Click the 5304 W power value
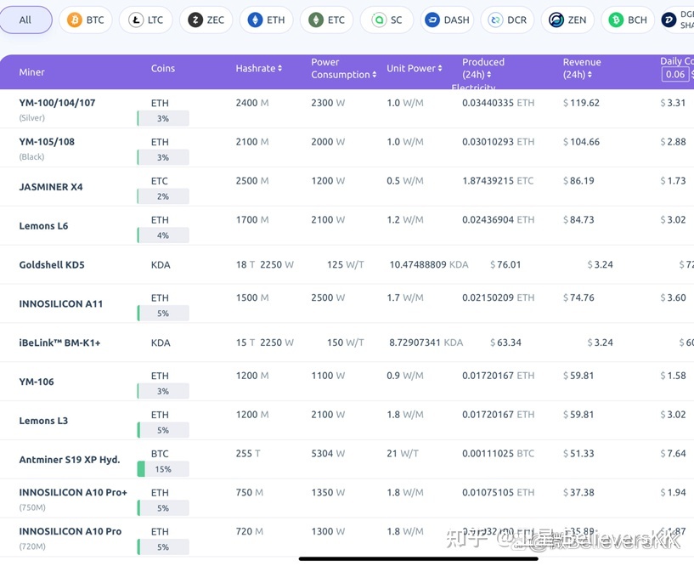 pyautogui.click(x=328, y=454)
